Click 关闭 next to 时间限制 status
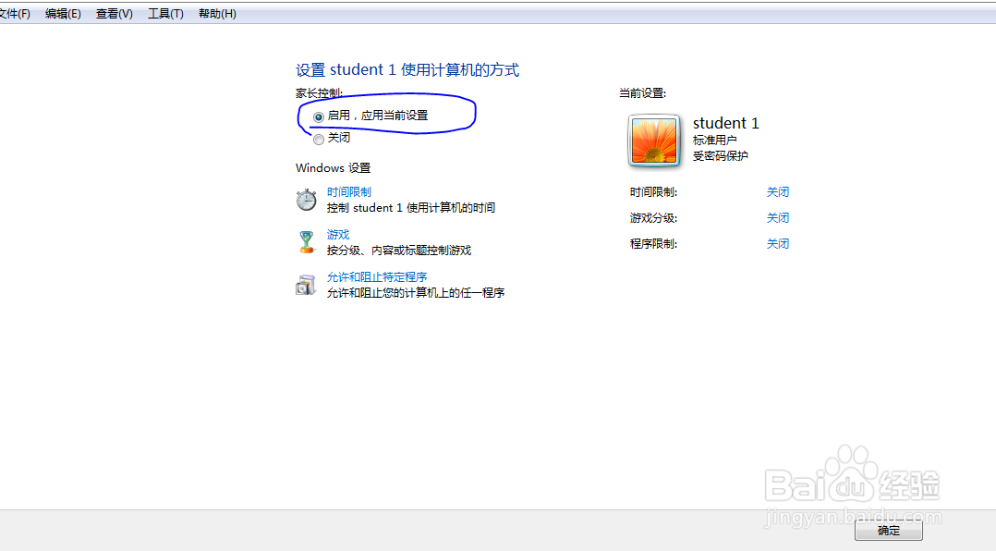Viewport: 996px width, 551px height. 778,191
